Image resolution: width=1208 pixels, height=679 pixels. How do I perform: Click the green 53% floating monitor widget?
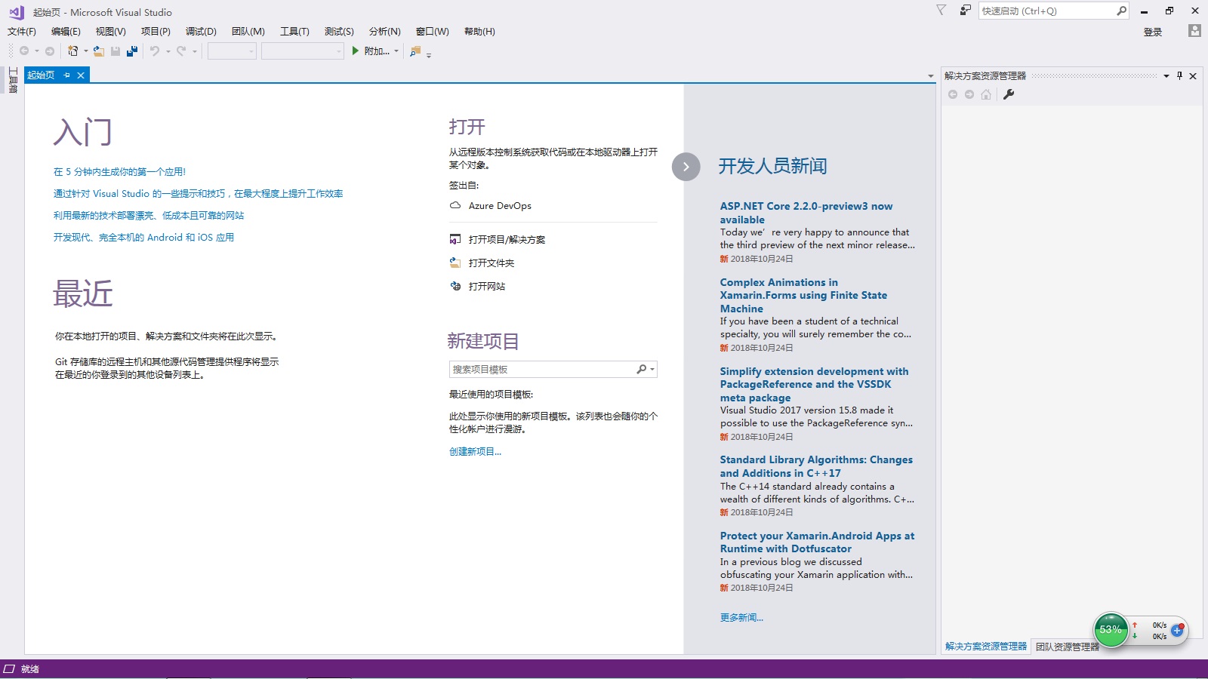[1111, 630]
